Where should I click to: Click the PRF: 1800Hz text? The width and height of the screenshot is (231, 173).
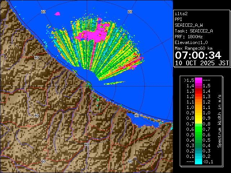coord(188,37)
